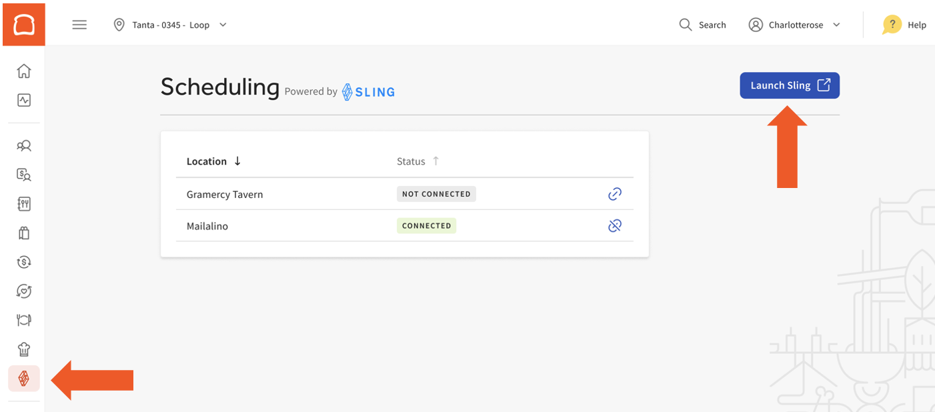
Task: Open the Kitchen chef hat sidebar icon
Action: tap(23, 349)
